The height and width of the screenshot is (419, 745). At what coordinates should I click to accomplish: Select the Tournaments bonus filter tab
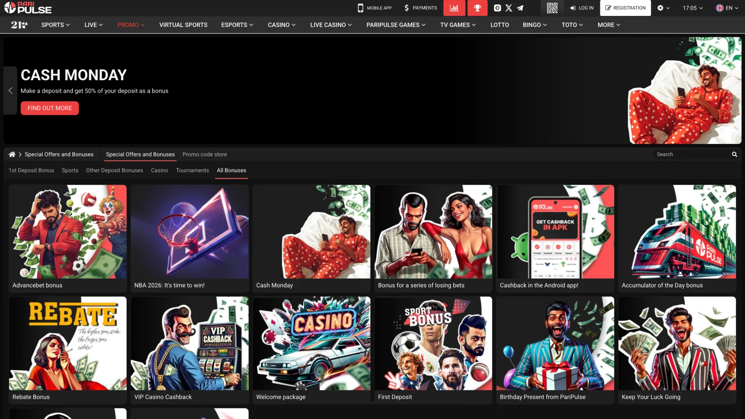tap(192, 170)
